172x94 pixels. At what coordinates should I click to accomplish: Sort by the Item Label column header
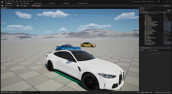[x=145, y=12]
